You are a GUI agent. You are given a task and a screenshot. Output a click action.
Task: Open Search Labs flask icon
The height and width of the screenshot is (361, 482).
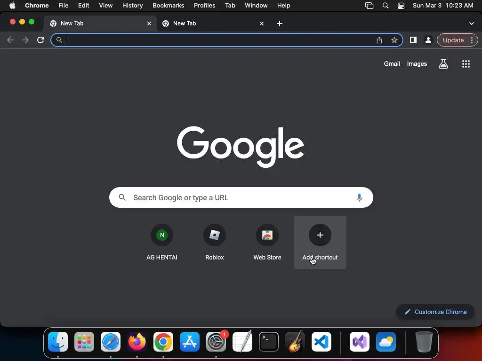pos(443,64)
